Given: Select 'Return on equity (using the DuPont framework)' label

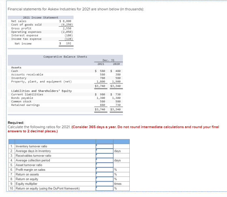Looking at the screenshot, I should click(x=48, y=189).
